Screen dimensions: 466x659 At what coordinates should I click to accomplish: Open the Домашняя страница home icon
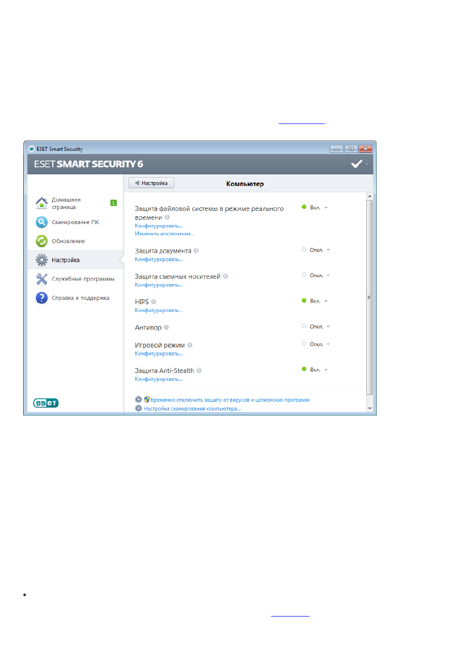pos(42,203)
